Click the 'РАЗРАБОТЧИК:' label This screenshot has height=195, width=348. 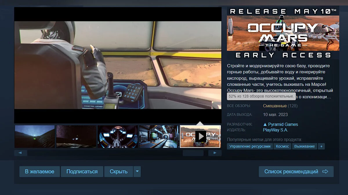point(240,124)
